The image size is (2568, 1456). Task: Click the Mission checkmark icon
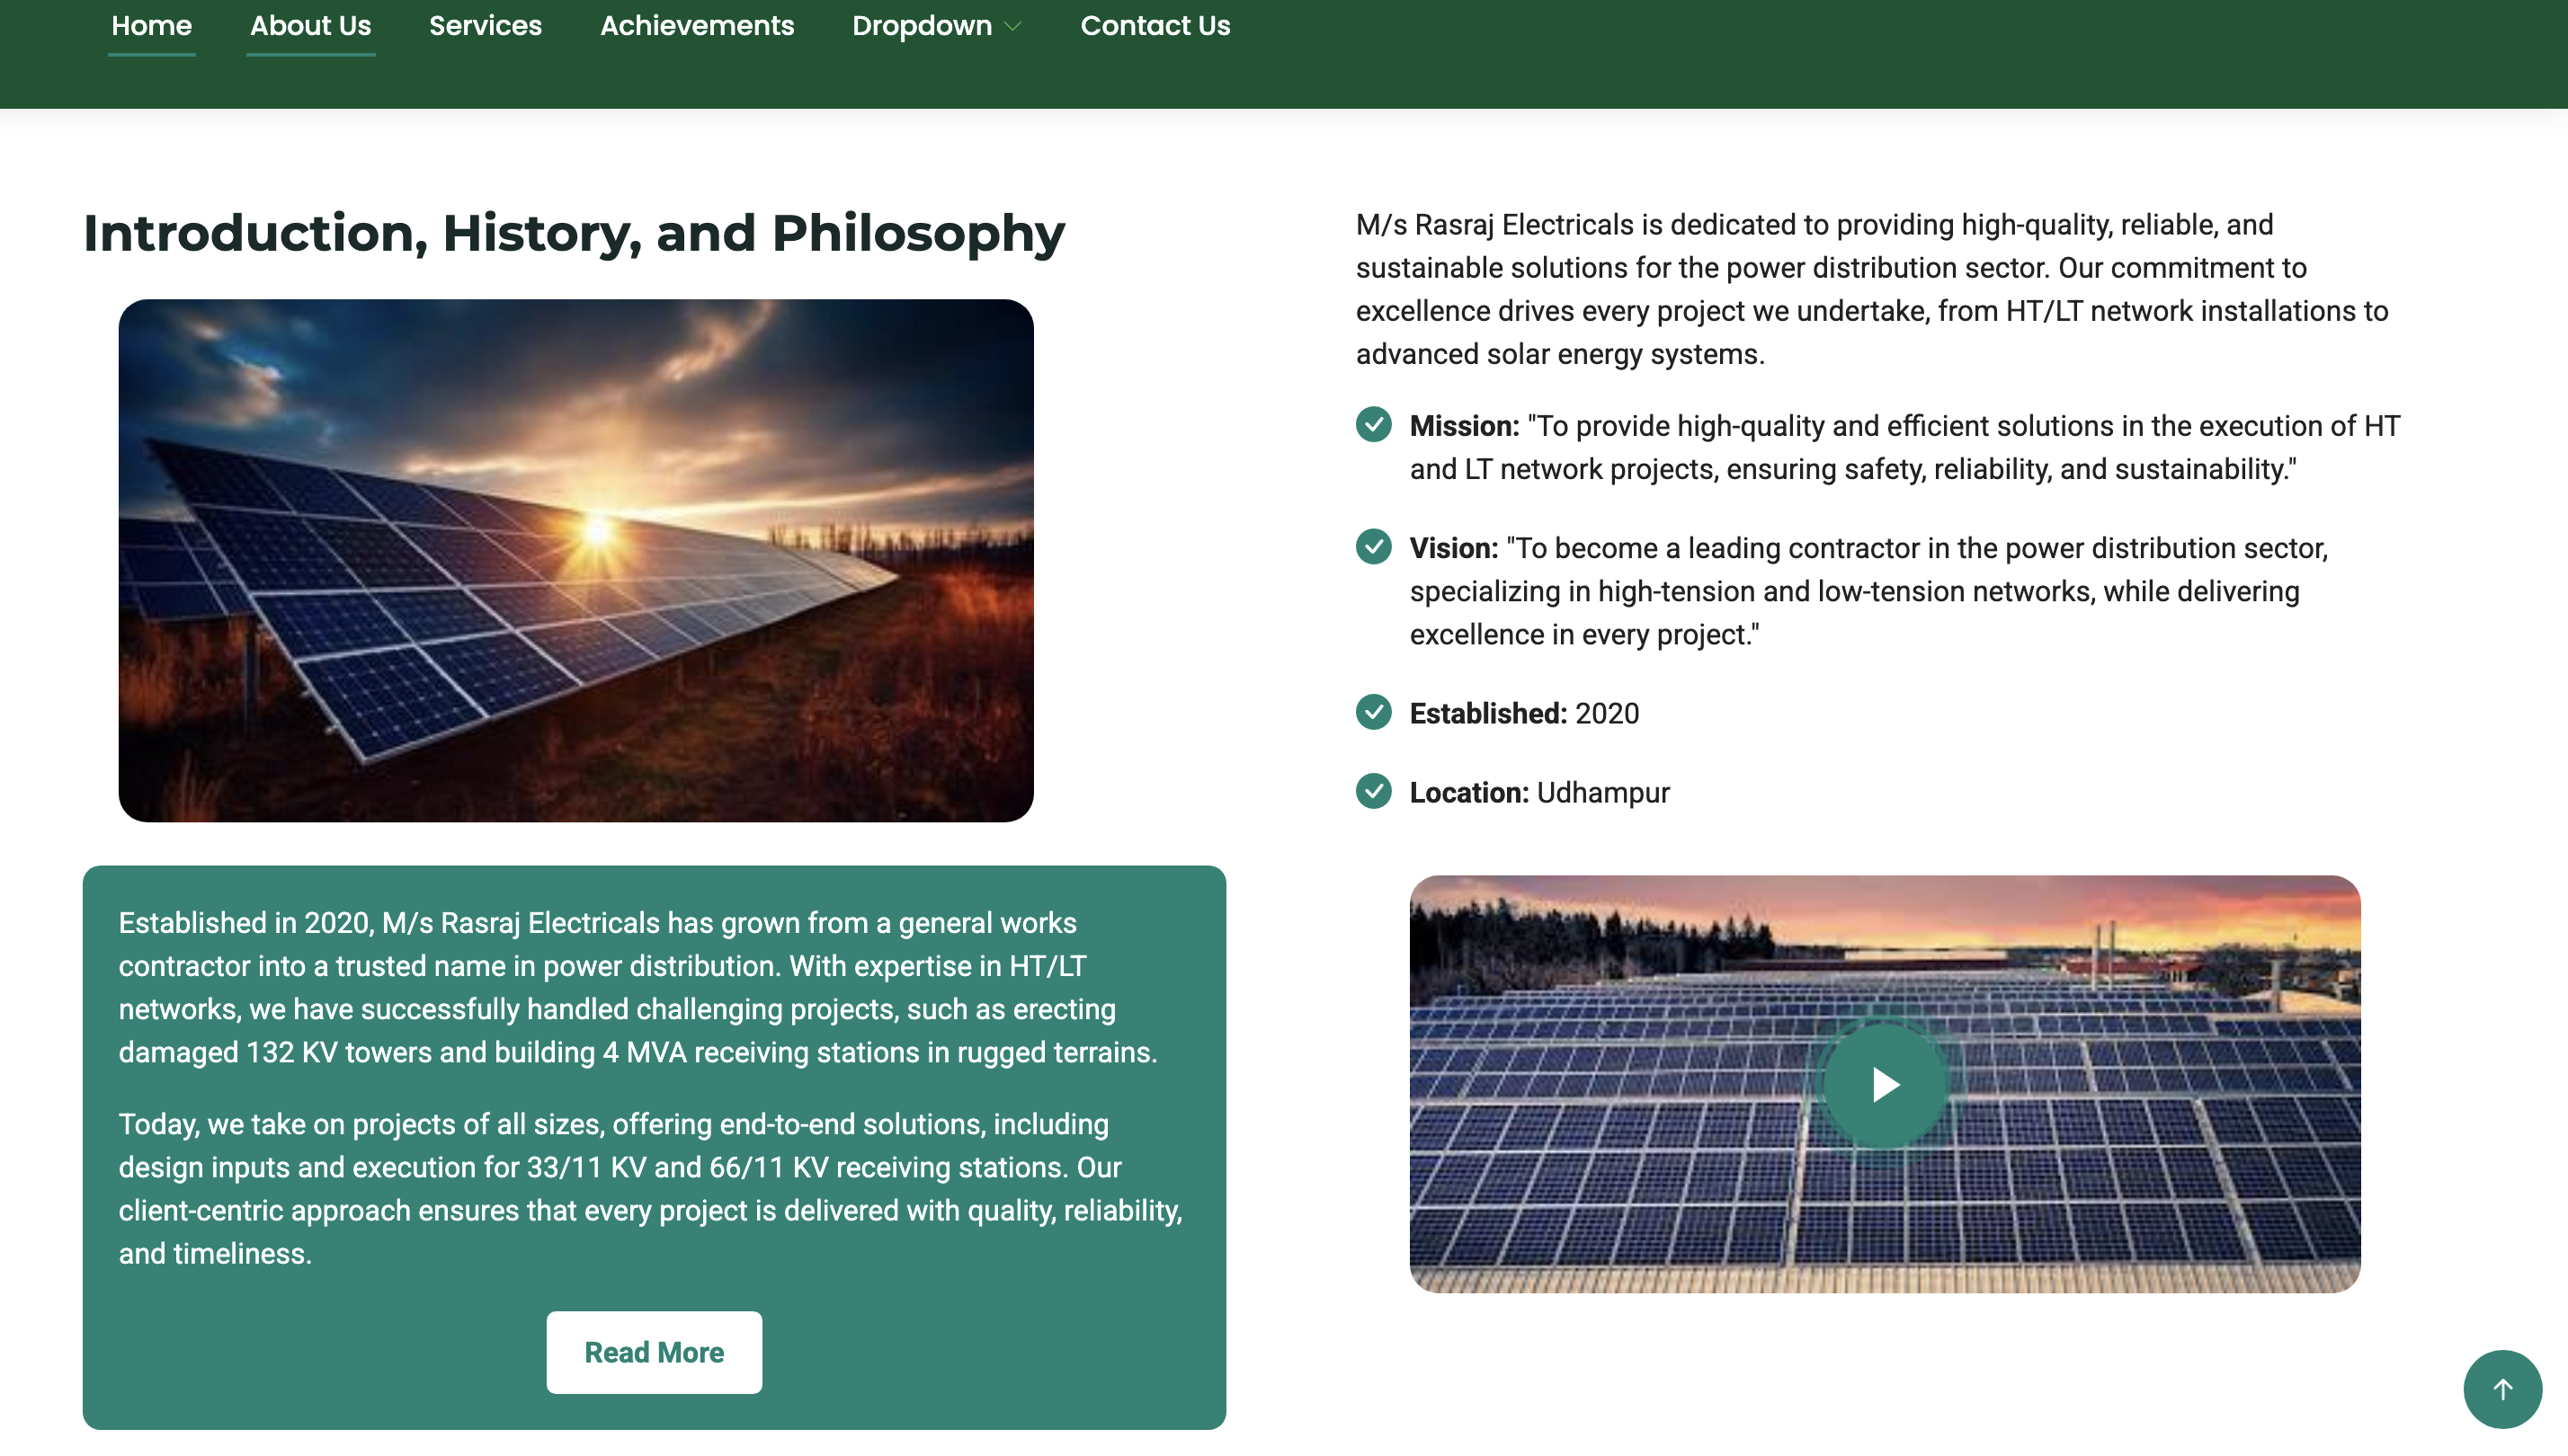click(1374, 425)
